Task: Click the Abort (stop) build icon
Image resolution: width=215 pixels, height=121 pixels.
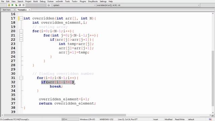Action: [x=24, y=5]
